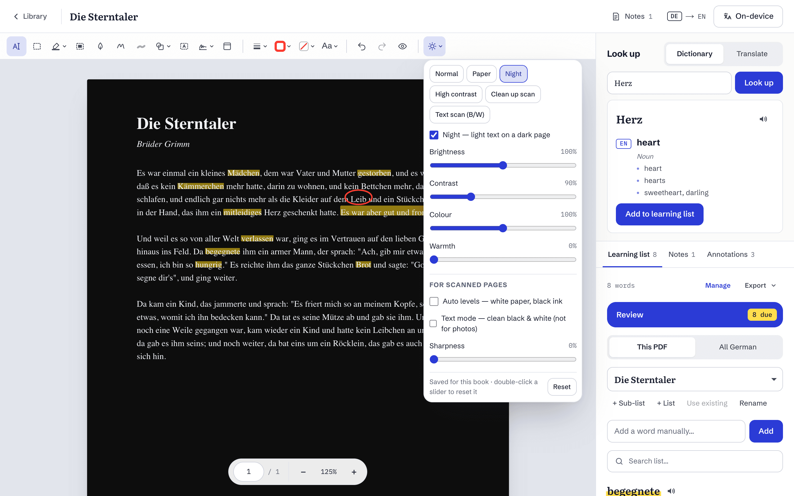Pick the highlighter pen tool
This screenshot has height=496, width=794.
coord(56,46)
